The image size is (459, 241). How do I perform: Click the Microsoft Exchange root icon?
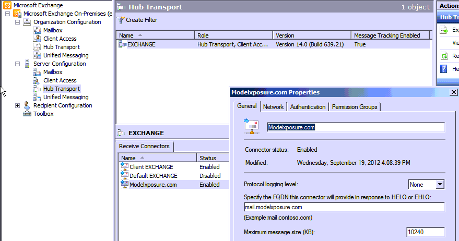point(7,5)
